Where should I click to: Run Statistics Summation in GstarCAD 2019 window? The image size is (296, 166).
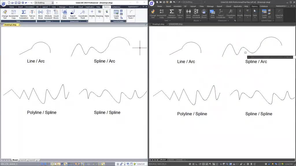tap(24, 14)
